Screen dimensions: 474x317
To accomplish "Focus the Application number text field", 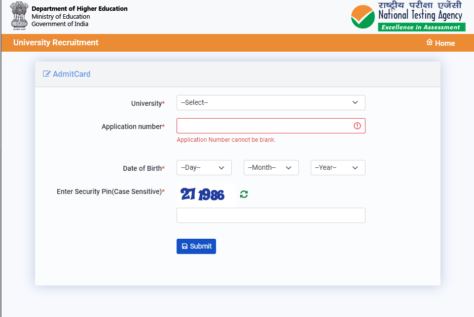I will click(x=264, y=126).
